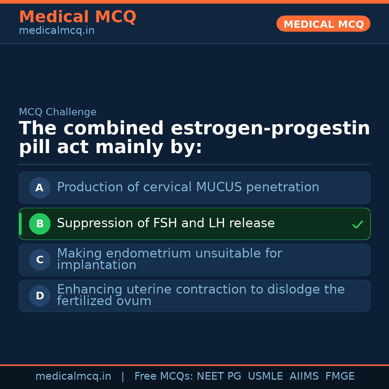Click 'Free MCQs' text in footer
The width and height of the screenshot is (389, 389).
pos(164,376)
